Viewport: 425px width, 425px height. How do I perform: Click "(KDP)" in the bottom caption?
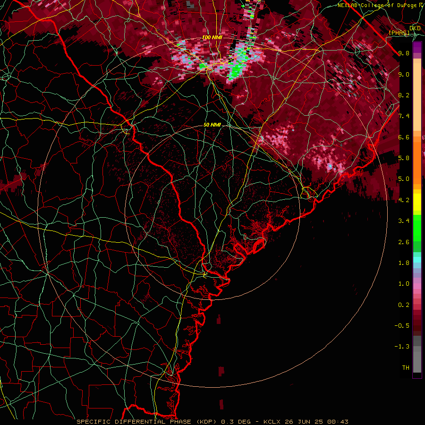206,422
